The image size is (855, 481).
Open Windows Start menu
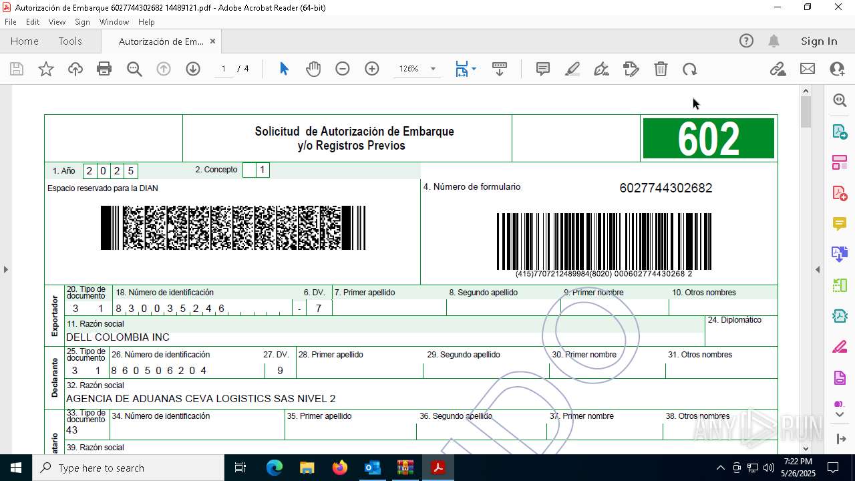click(16, 468)
